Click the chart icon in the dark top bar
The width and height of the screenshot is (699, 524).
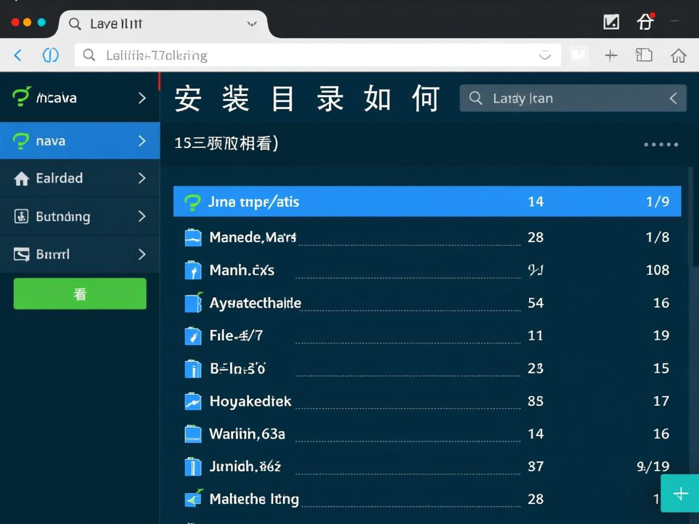(611, 21)
